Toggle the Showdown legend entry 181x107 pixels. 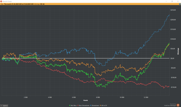point(95,105)
